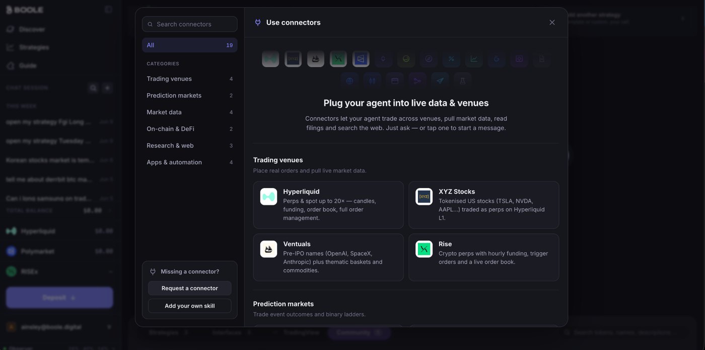This screenshot has width=705, height=350.
Task: Filter by On-chain & DeFi category
Action: (x=189, y=129)
